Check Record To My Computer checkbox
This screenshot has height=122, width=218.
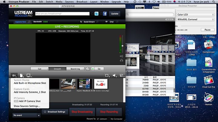(x=109, y=119)
